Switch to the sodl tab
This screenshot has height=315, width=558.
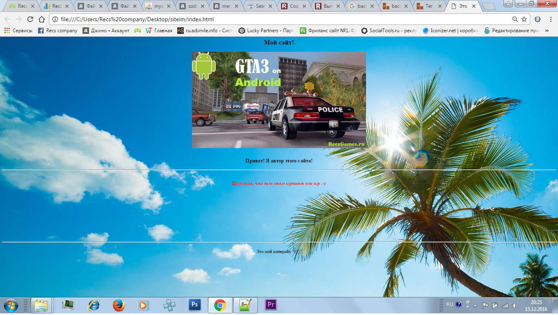[192, 6]
